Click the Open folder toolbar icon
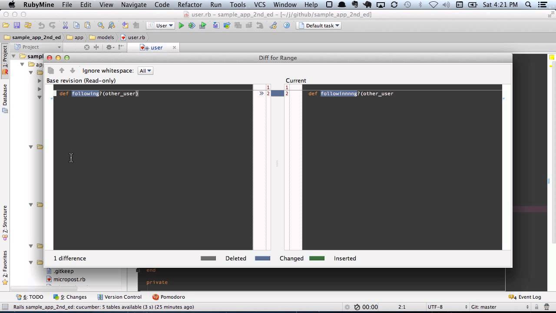 pyautogui.click(x=6, y=26)
